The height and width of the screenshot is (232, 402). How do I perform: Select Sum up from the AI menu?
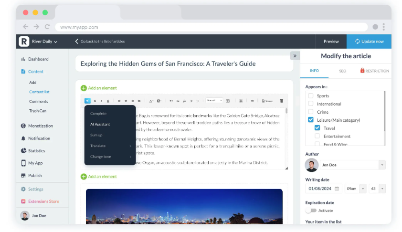96,135
